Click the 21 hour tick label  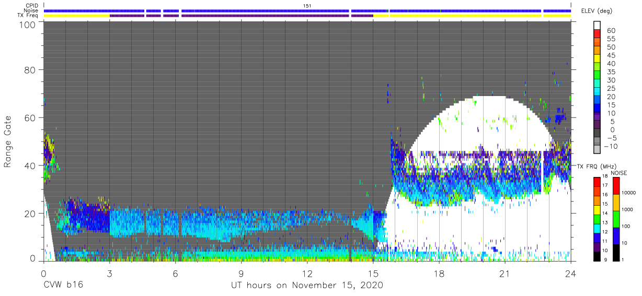pos(505,273)
